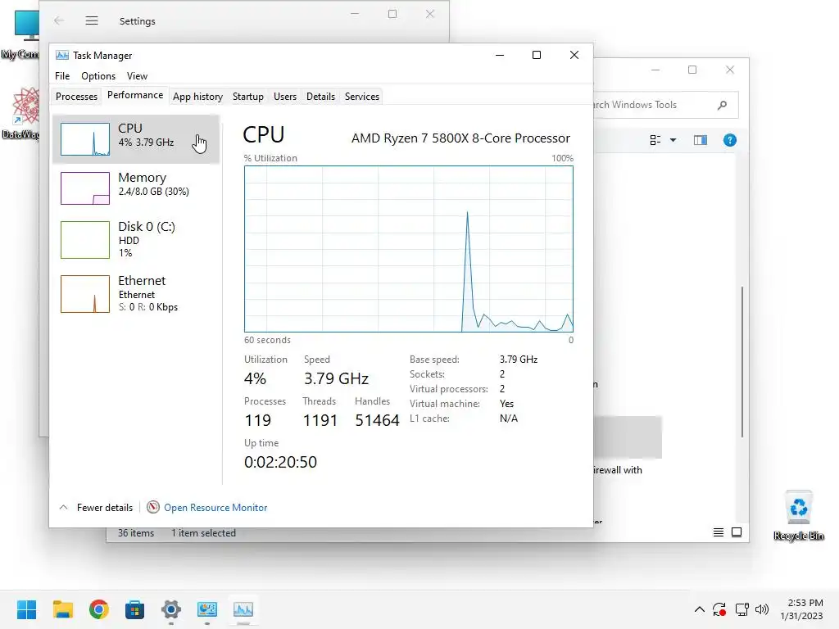Click the Task Manager taskbar icon
The width and height of the screenshot is (839, 629).
click(243, 609)
